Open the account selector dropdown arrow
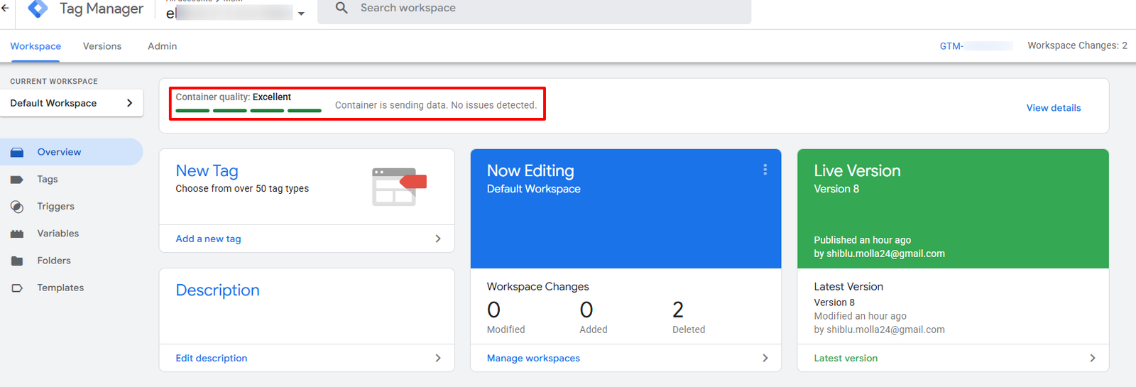The height and width of the screenshot is (387, 1136). point(301,13)
